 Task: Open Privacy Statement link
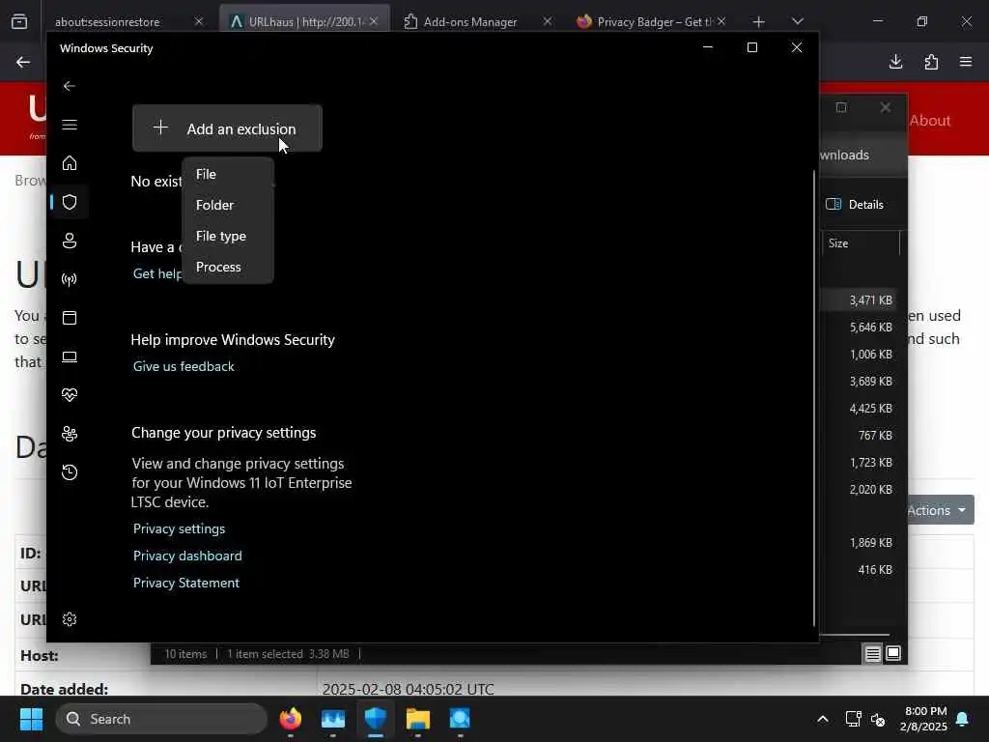(186, 583)
